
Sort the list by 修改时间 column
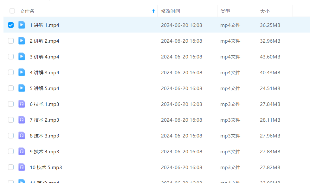(x=171, y=11)
